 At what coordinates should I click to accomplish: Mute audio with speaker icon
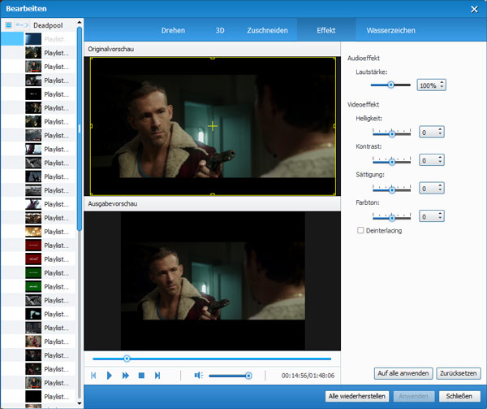198,375
